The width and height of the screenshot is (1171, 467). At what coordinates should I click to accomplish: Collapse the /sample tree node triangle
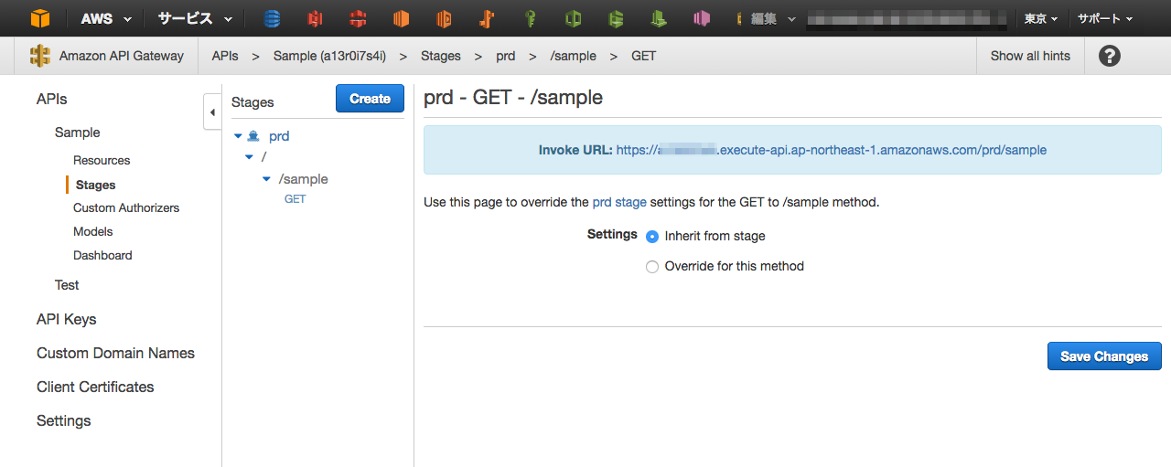tap(266, 179)
